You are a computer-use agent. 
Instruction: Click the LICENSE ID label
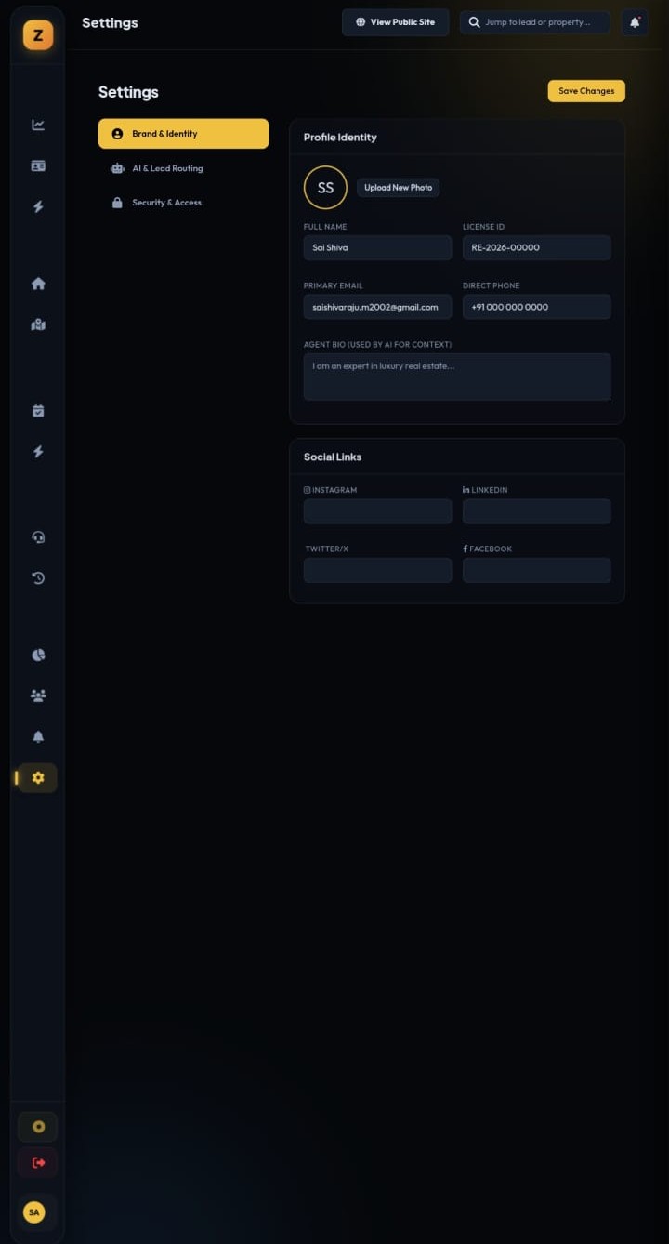pyautogui.click(x=484, y=227)
